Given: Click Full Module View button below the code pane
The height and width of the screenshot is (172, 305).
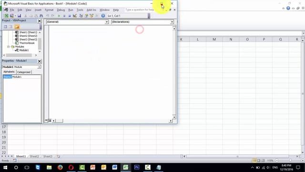Looking at the screenshot, I should pyautogui.click(x=50, y=120).
